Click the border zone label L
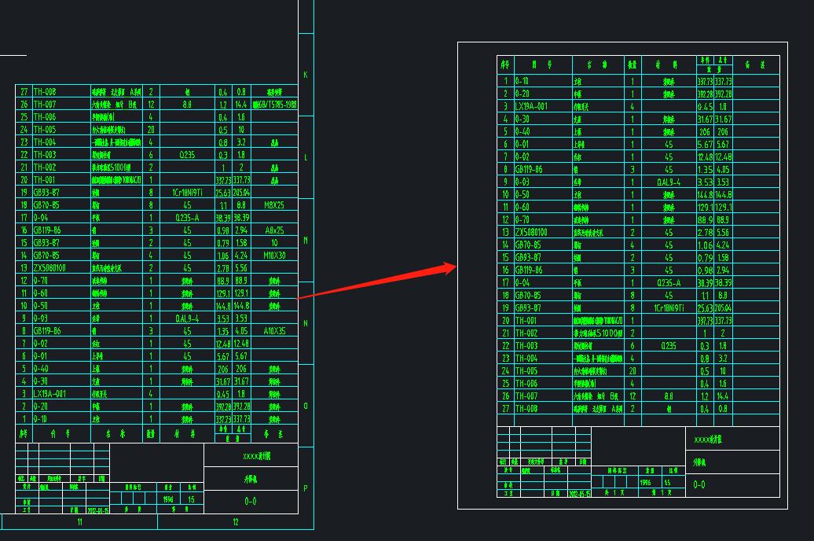814x541 pixels. tap(306, 157)
